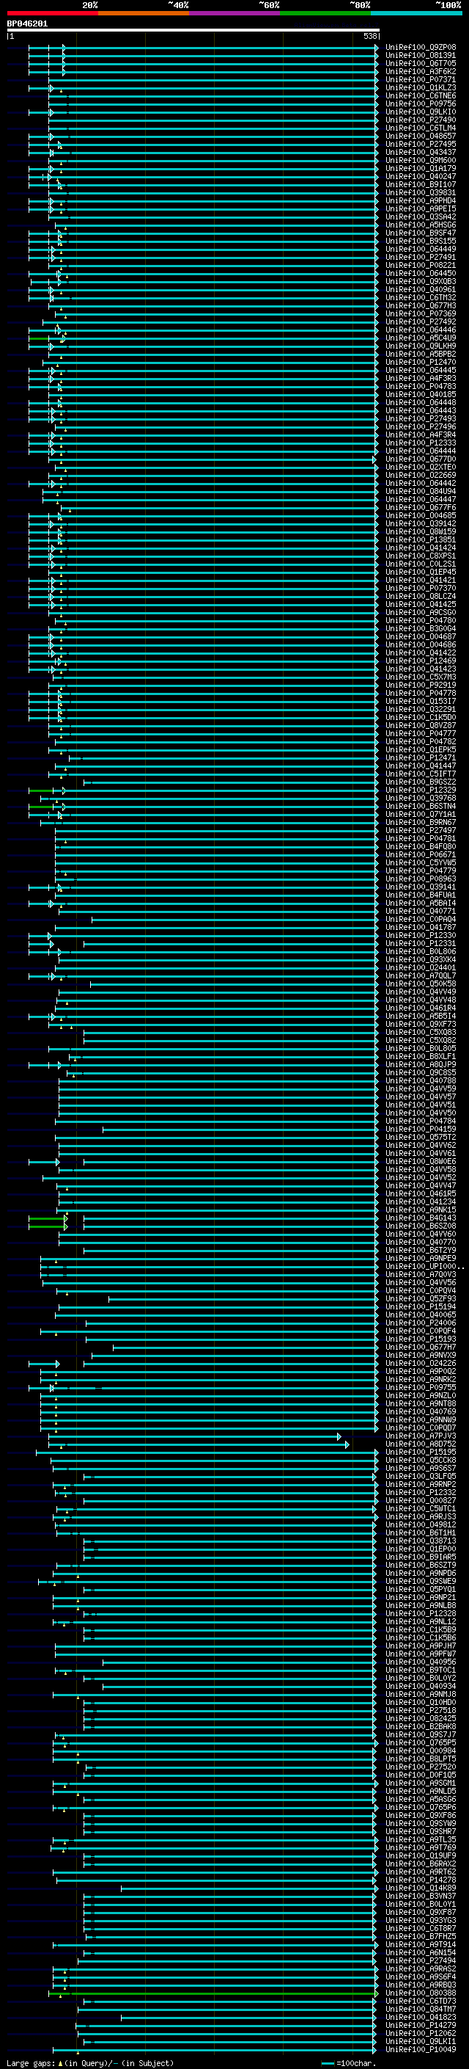Select UniRef100_P27491 label
Image resolution: width=469 pixels, height=2069 pixels.
point(420,258)
